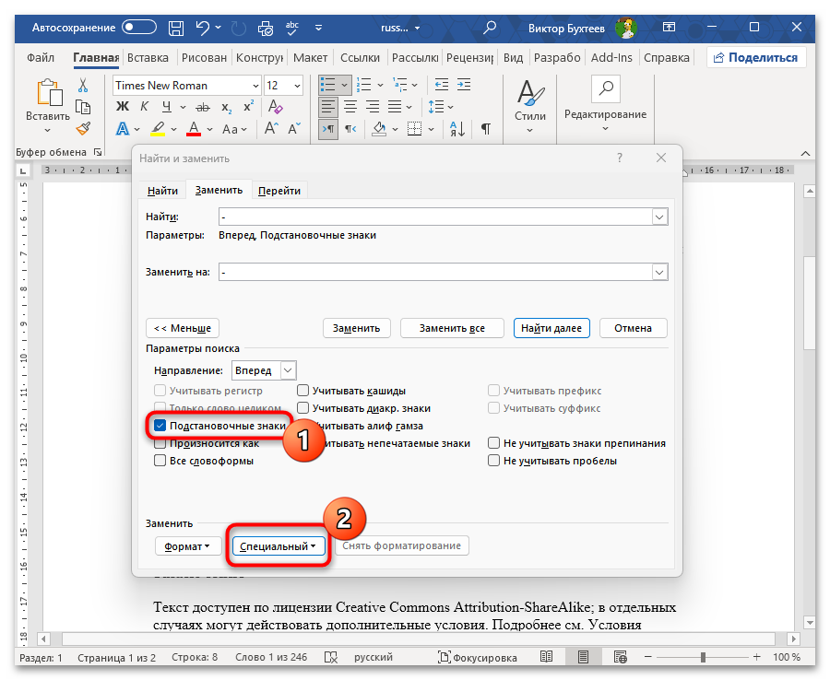Uncheck the 'Подстановочные знаки' checkbox
Screen dimensions: 830x680
(161, 426)
